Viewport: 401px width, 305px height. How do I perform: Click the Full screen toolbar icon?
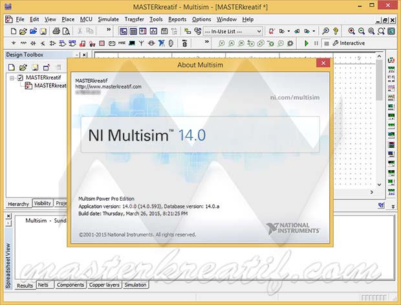[x=391, y=31]
